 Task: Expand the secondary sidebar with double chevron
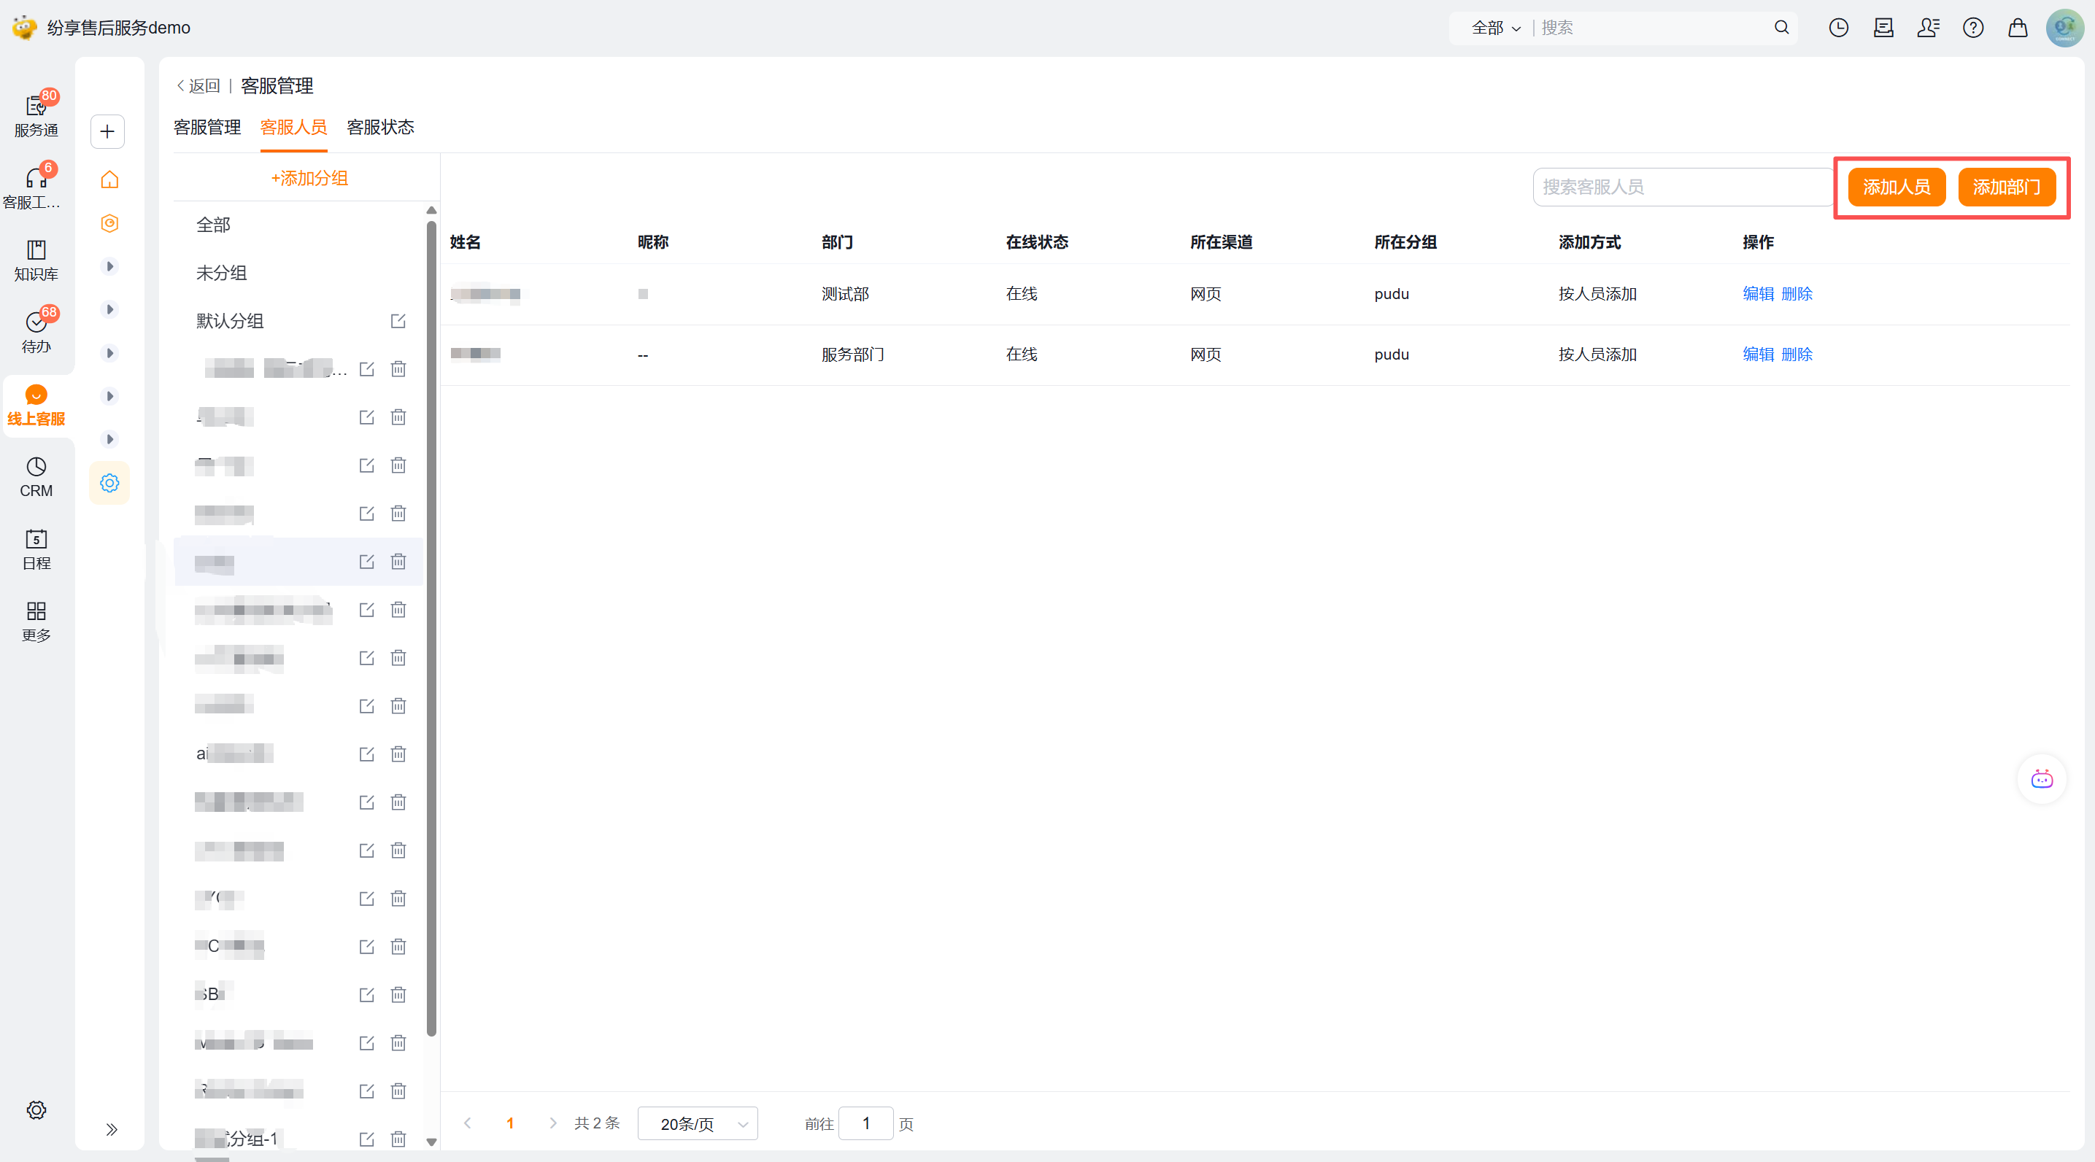(112, 1128)
